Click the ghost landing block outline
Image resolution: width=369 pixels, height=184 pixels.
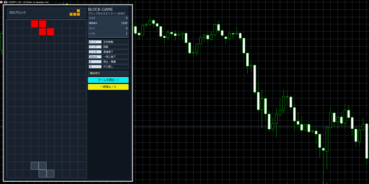coord(42,170)
